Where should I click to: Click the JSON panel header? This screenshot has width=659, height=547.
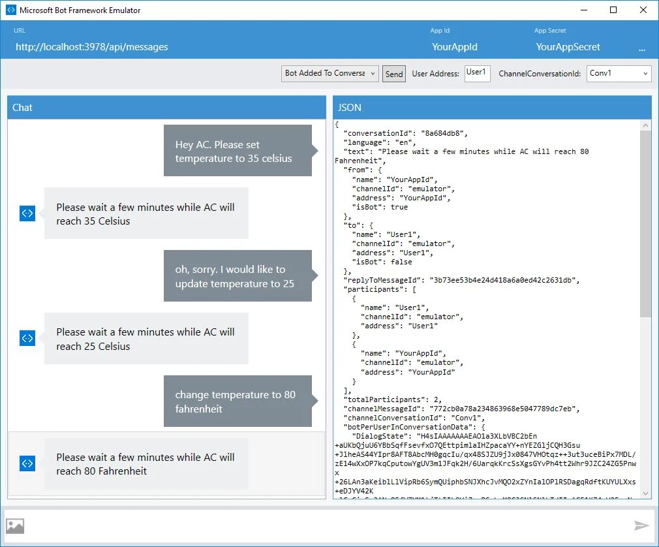(x=492, y=107)
